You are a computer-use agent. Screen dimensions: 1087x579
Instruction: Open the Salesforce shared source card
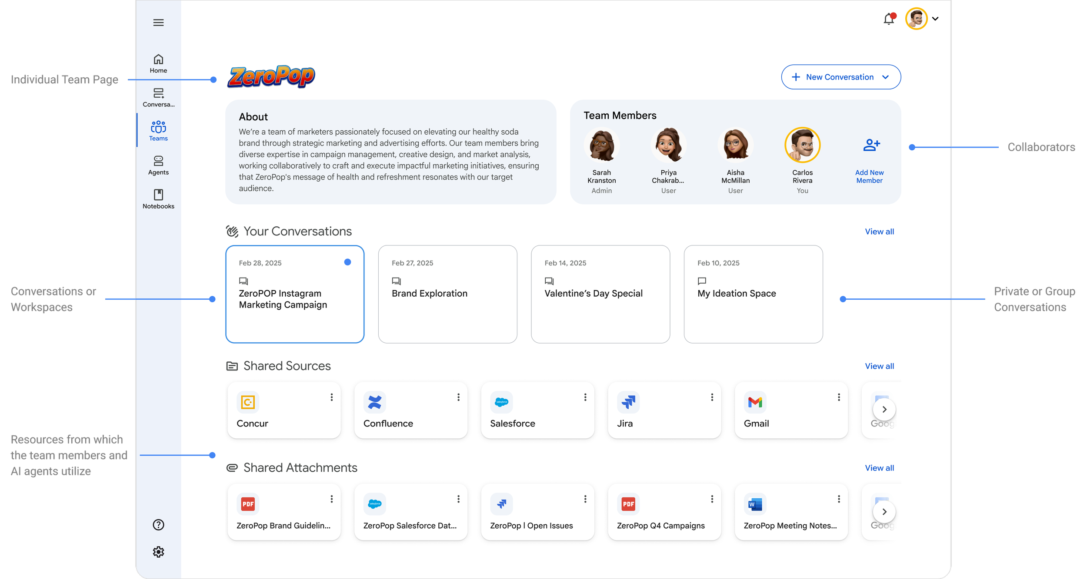537,410
